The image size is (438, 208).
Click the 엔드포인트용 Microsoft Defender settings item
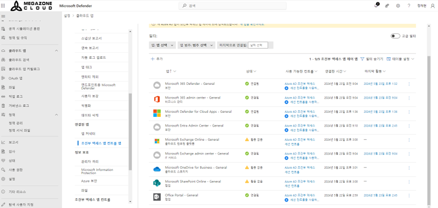pos(98,87)
